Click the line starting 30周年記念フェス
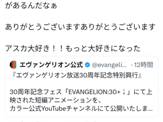Image resolution: width=163 pixels, height=122 pixels. pos(81,92)
